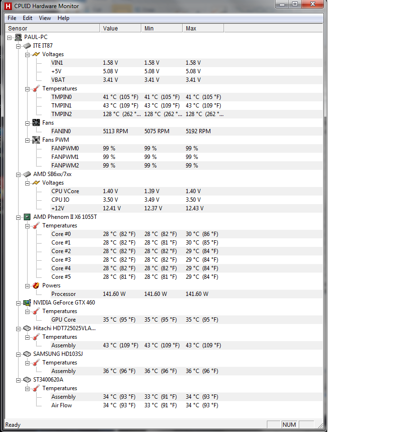The image size is (411, 432).
Task: Collapse the SAMSUNG HD103SJ node
Action: (x=18, y=354)
